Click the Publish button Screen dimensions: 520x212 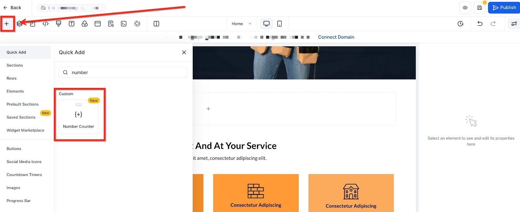[504, 8]
